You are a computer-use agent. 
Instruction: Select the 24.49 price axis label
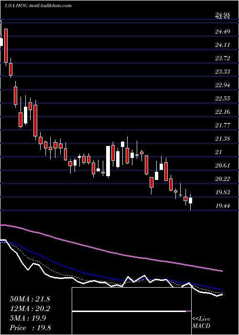click(x=222, y=32)
